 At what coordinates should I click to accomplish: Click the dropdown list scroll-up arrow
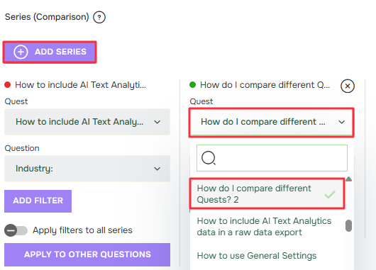[x=348, y=179]
